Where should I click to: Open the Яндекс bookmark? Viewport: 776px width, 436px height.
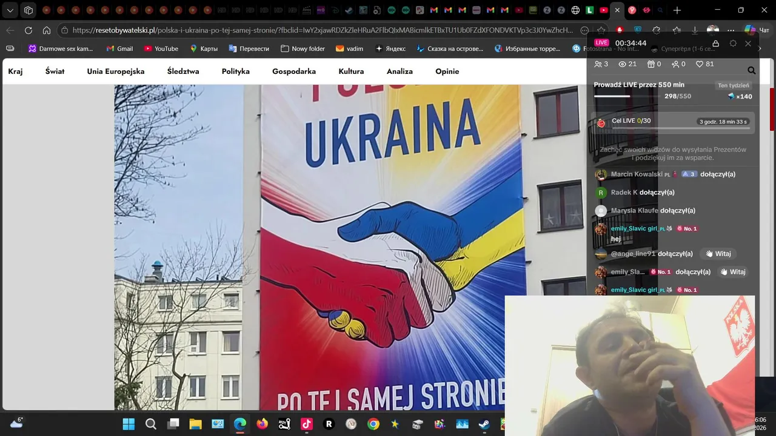coord(390,48)
